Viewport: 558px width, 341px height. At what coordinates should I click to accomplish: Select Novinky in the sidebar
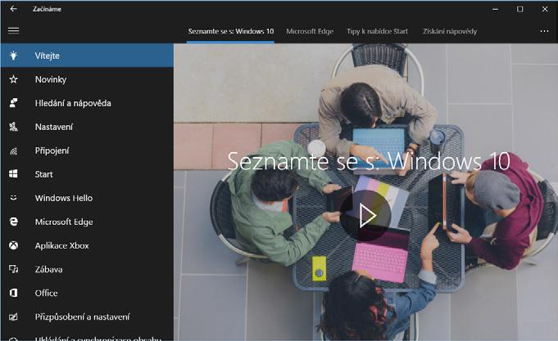(x=87, y=79)
